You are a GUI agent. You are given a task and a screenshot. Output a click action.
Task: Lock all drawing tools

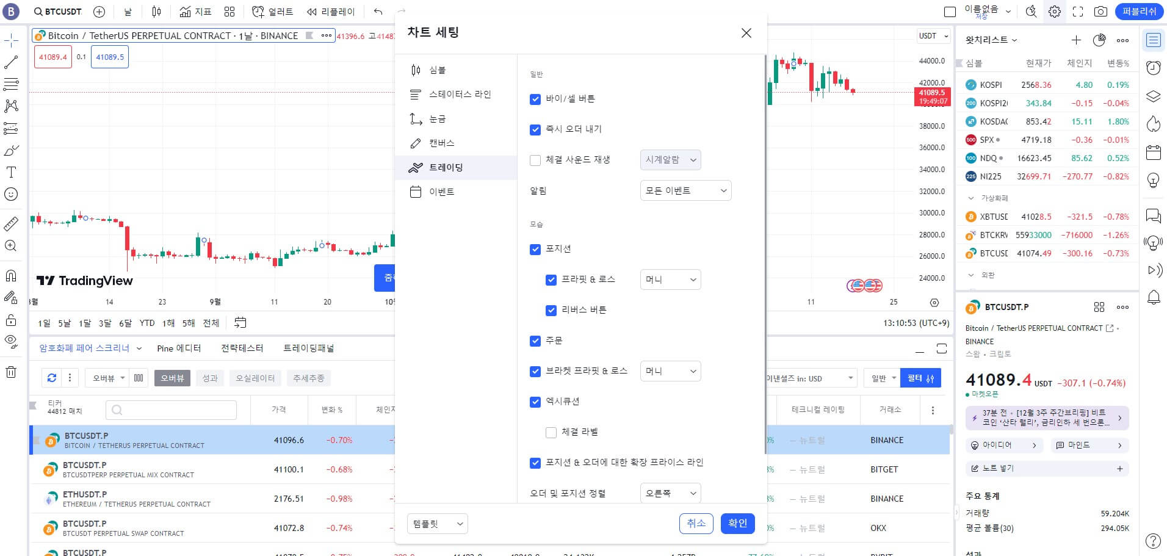(x=11, y=320)
